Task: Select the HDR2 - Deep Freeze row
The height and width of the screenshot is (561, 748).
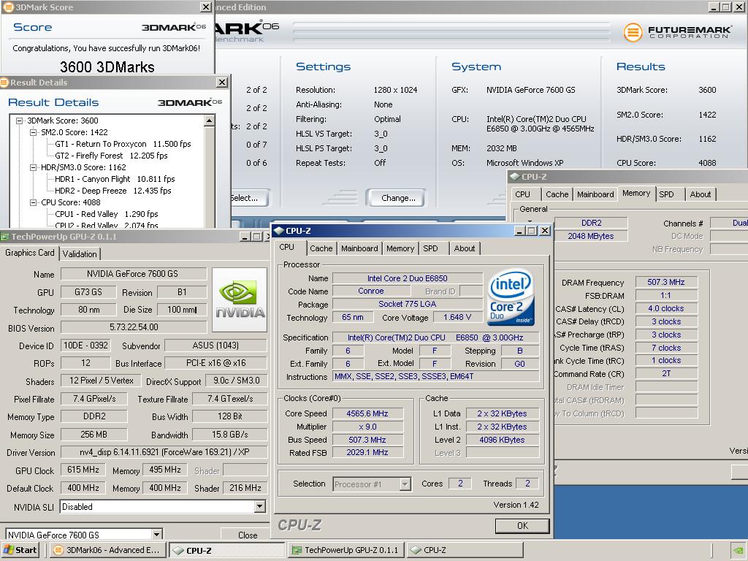Action: (113, 191)
